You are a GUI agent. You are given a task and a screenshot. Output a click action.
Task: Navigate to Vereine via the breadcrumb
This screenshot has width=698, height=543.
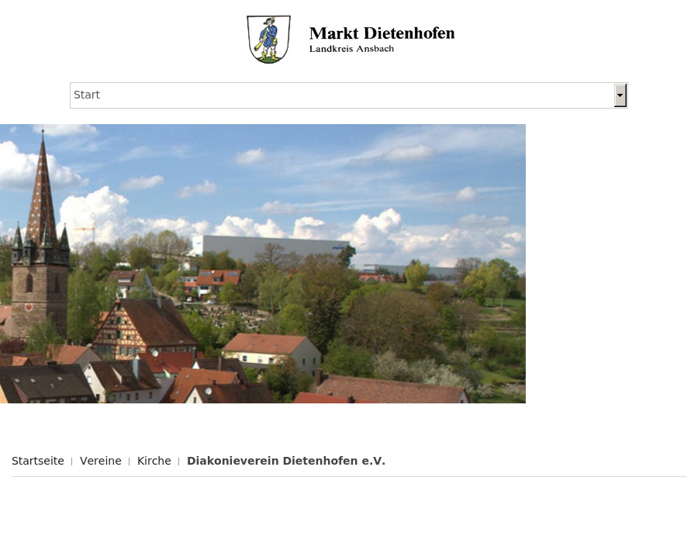click(100, 461)
